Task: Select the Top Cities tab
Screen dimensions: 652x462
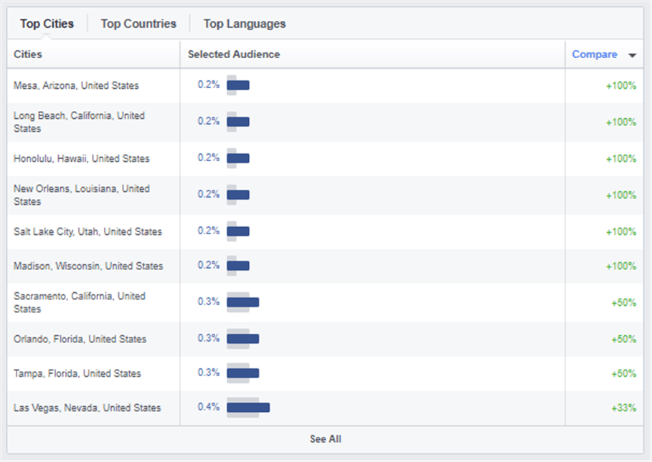Action: [47, 24]
